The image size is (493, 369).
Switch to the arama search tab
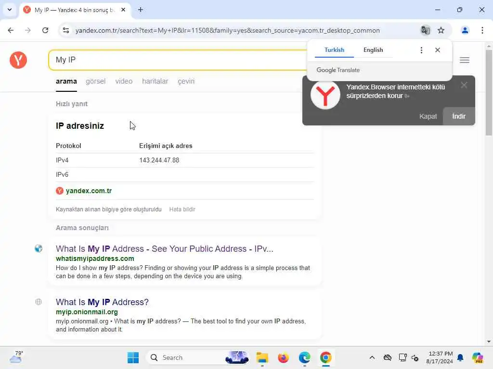pos(66,81)
